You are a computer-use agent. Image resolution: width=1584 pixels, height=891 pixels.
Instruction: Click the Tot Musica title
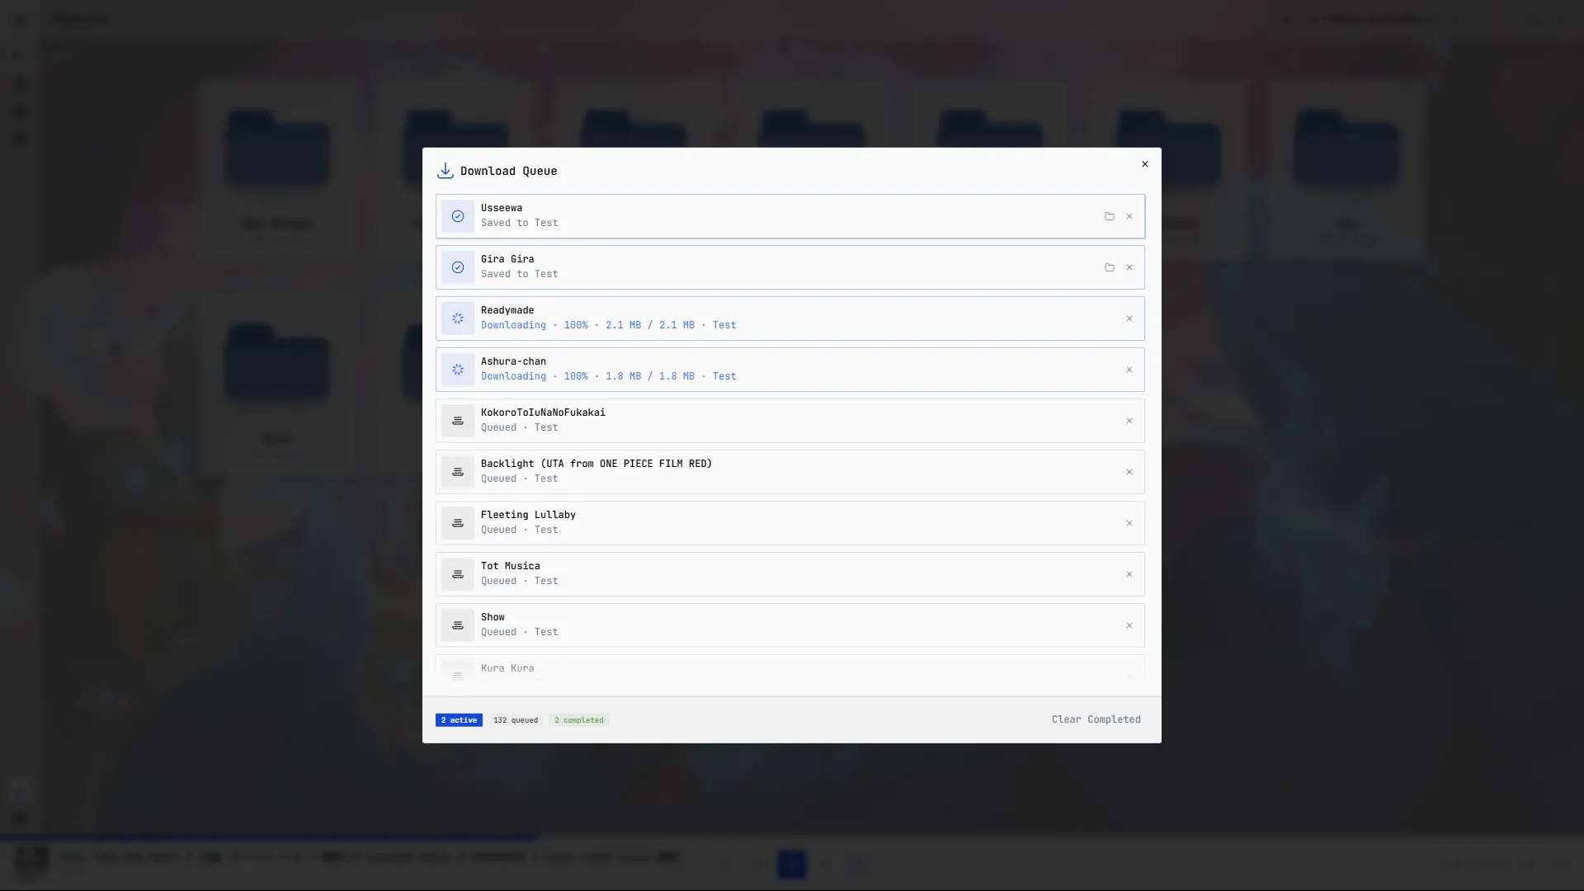click(x=511, y=566)
